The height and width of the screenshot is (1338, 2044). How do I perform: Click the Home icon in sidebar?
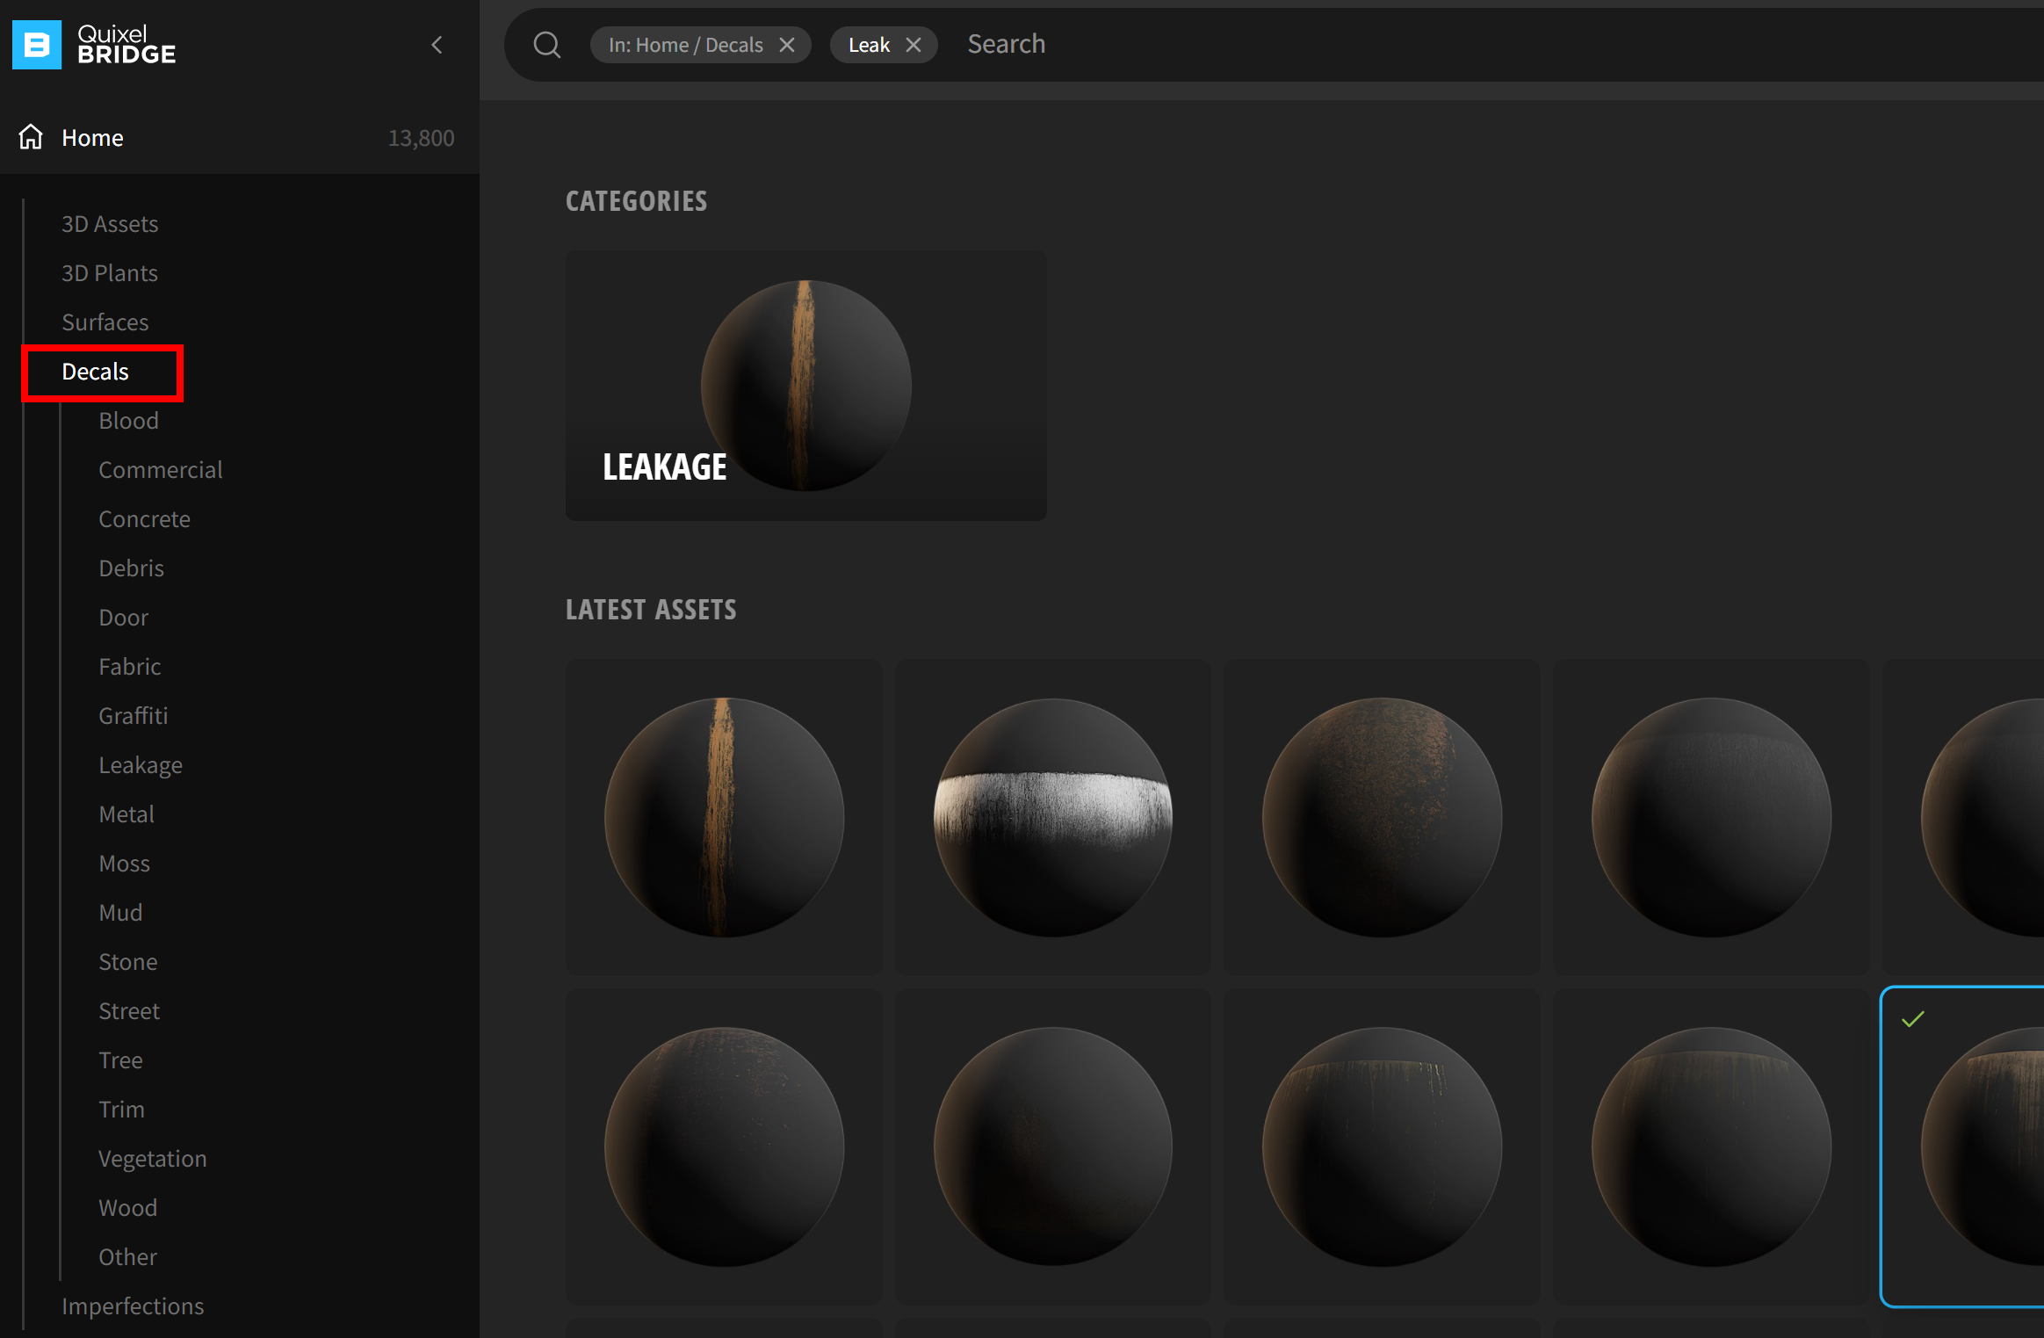[x=31, y=137]
